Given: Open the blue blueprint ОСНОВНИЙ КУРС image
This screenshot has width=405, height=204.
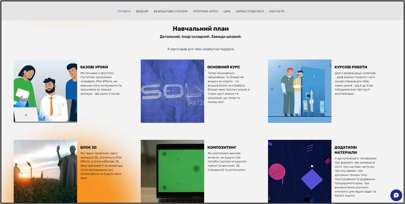Looking at the screenshot, I should [173, 91].
